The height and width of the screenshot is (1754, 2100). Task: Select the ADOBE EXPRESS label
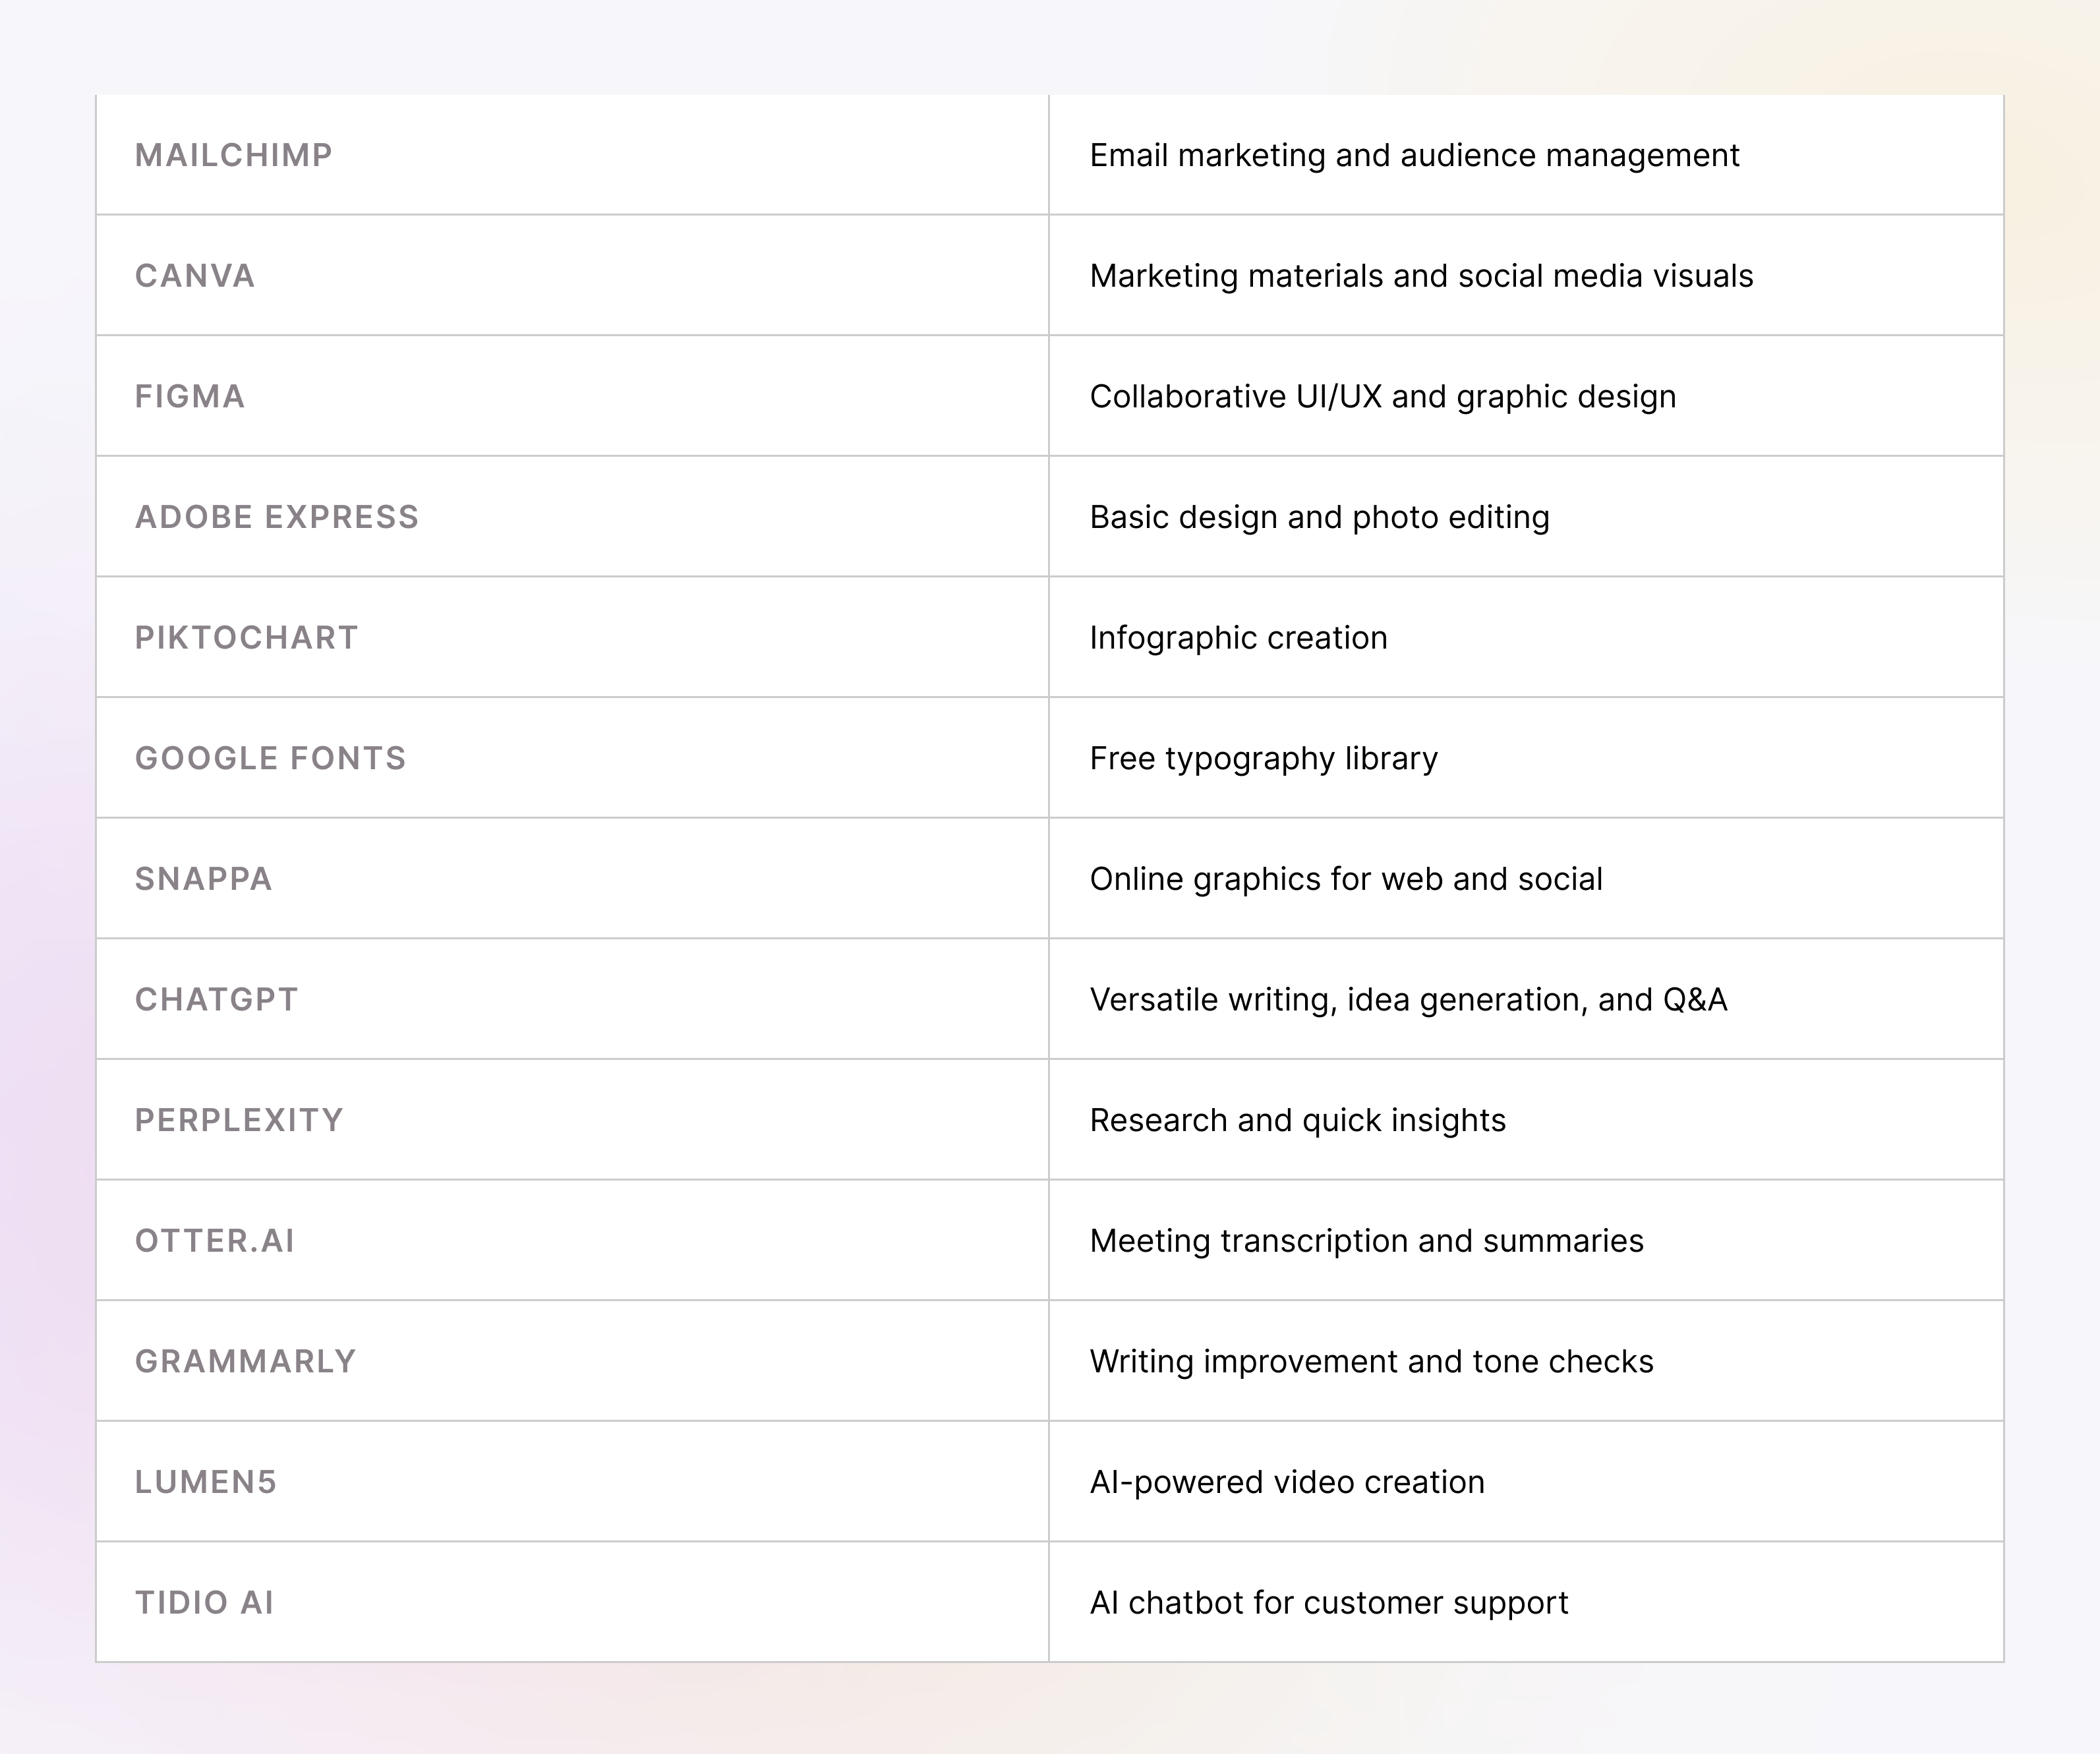[277, 517]
